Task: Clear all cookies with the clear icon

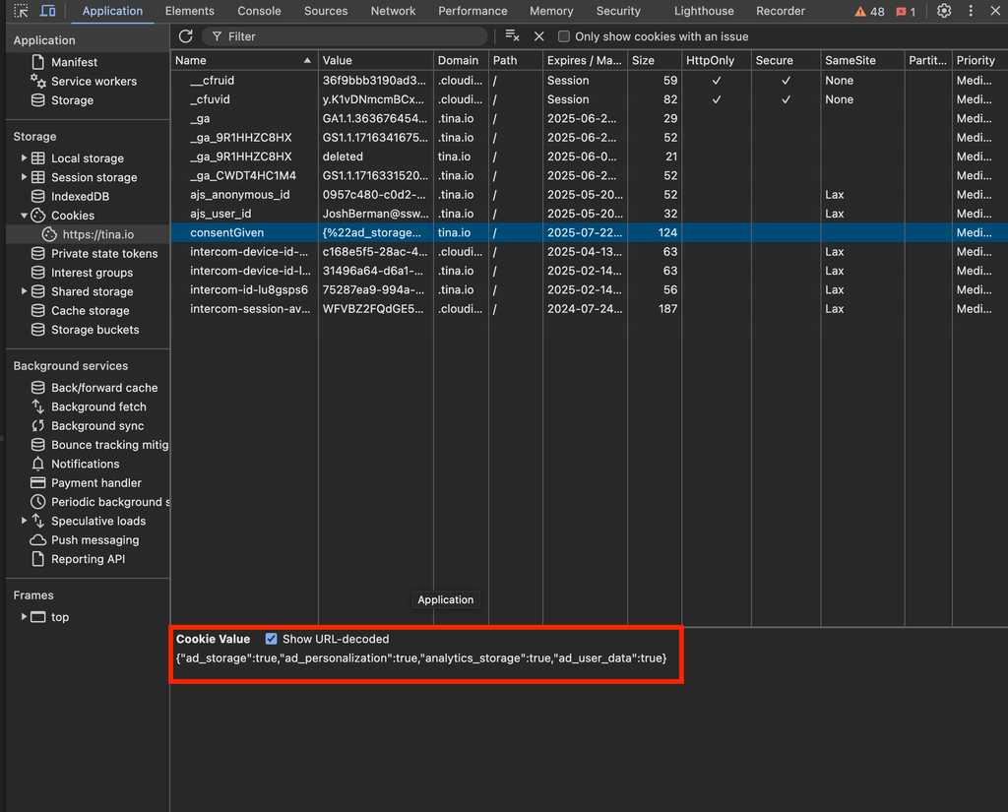Action: [510, 34]
